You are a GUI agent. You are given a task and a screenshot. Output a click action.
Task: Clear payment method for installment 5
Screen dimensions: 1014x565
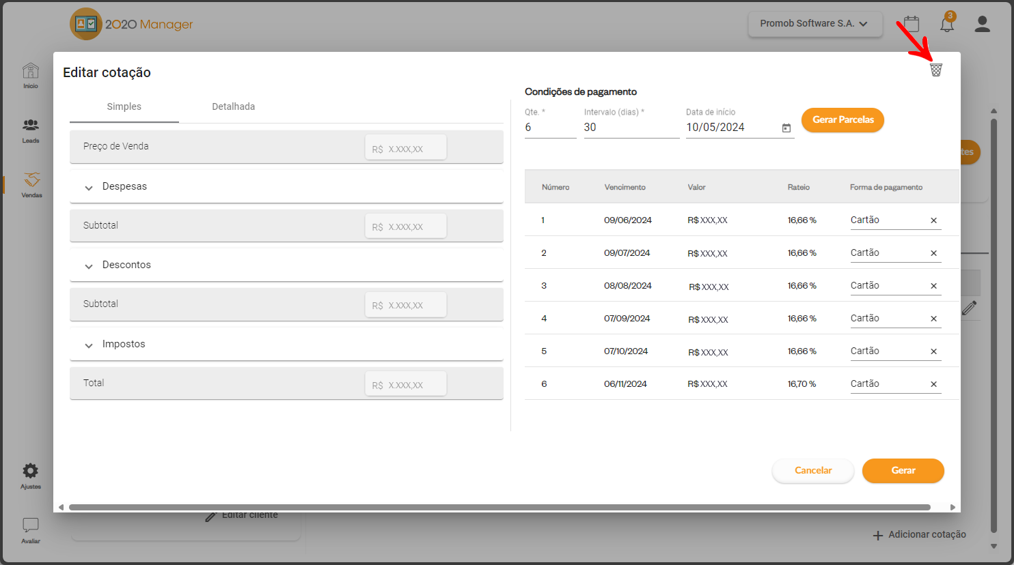[933, 351]
